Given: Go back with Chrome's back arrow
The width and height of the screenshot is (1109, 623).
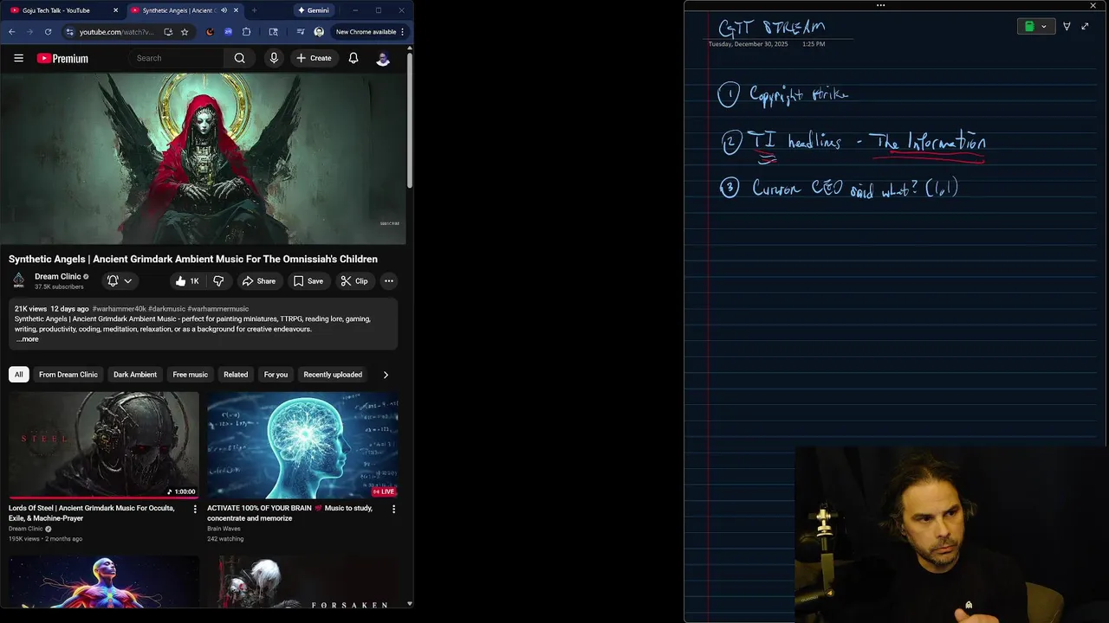Looking at the screenshot, I should (12, 32).
